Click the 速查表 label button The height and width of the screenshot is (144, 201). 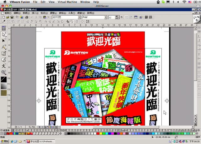[x=5, y=130]
